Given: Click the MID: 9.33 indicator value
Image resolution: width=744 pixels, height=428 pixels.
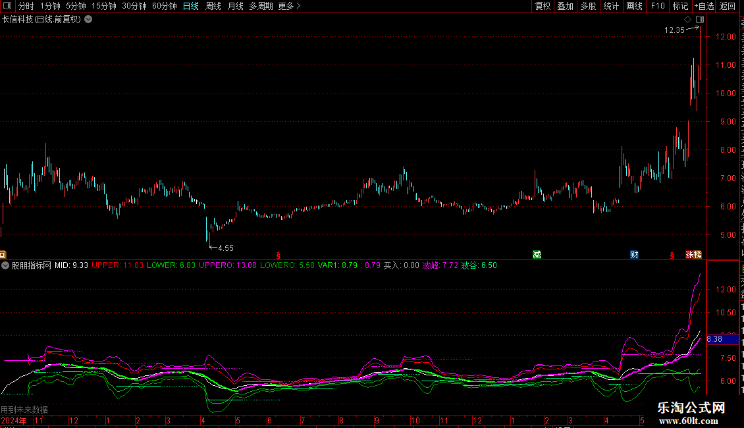Looking at the screenshot, I should click(x=72, y=266).
